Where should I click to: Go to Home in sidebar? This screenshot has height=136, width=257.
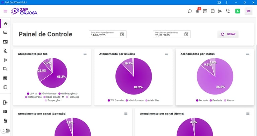(x=6, y=24)
